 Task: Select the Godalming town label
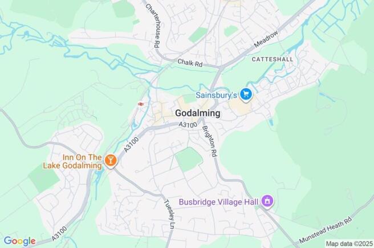[197, 113]
